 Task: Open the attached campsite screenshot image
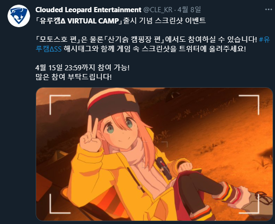tap(154, 154)
